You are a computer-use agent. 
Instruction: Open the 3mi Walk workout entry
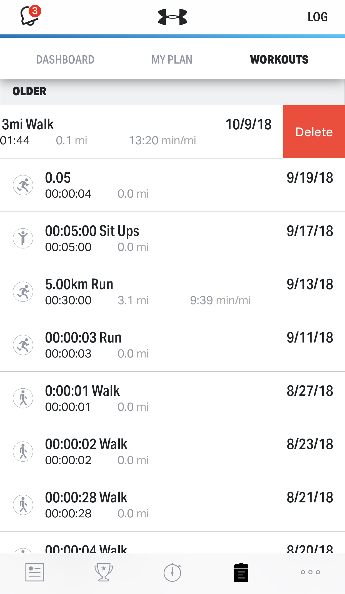pyautogui.click(x=142, y=132)
